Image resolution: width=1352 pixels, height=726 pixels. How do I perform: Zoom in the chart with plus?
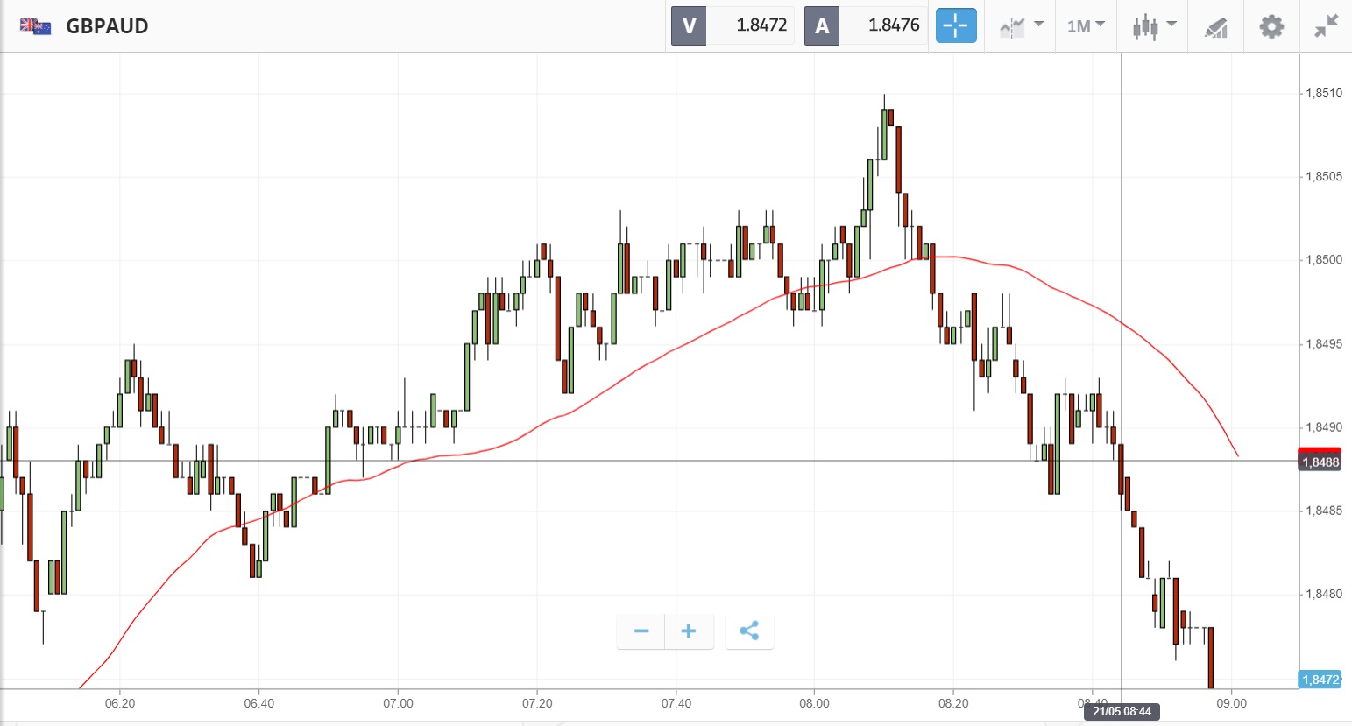[689, 631]
